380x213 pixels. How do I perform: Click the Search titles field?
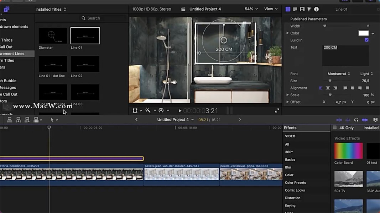[104, 18]
